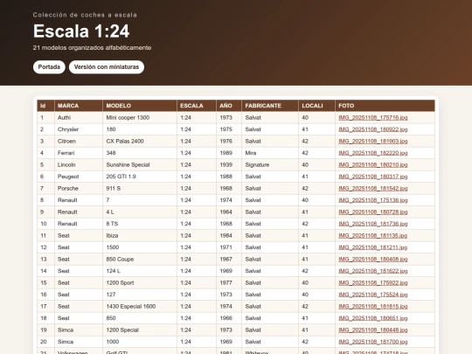The width and height of the screenshot is (472, 354).
Task: Select the 'Porsche' brand cell
Action: click(x=79, y=189)
